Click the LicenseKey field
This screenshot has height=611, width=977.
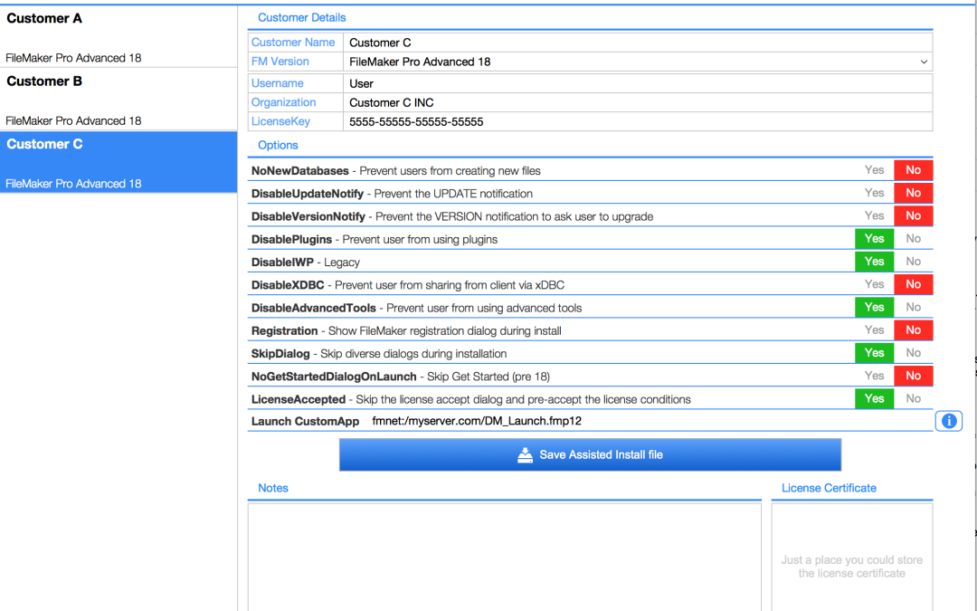[638, 121]
